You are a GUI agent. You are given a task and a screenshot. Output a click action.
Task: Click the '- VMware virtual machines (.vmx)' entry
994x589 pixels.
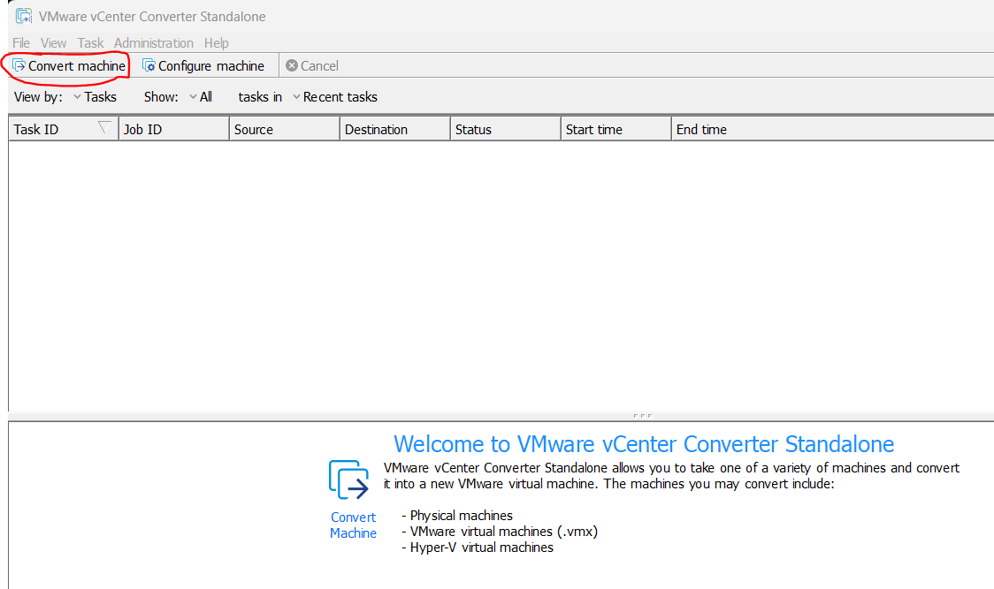point(500,532)
